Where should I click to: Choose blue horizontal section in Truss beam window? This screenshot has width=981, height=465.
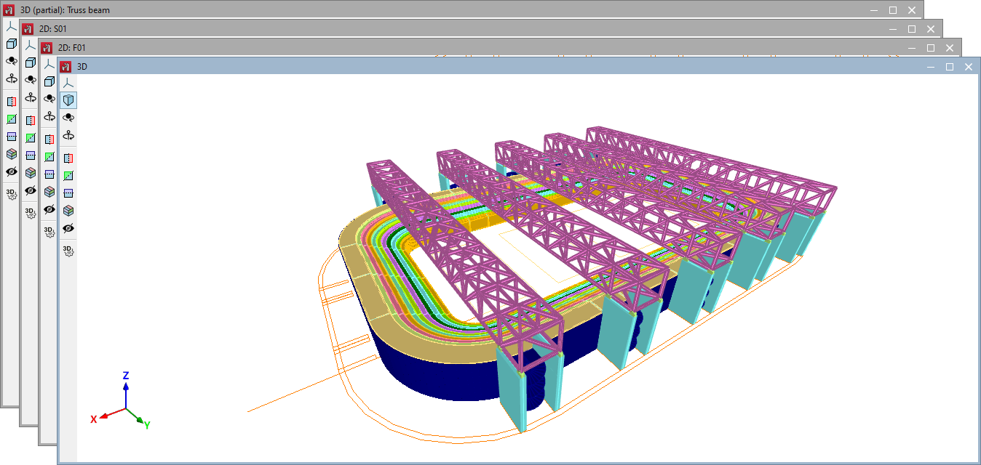tap(12, 137)
